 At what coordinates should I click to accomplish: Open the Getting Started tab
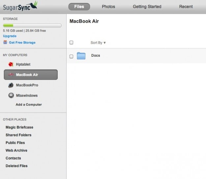pos(147,7)
